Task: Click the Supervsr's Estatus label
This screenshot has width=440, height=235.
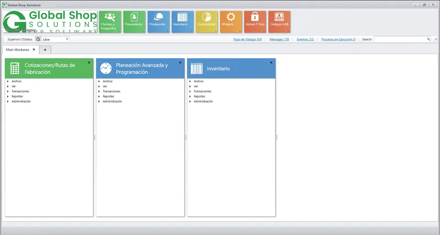Action: 20,40
